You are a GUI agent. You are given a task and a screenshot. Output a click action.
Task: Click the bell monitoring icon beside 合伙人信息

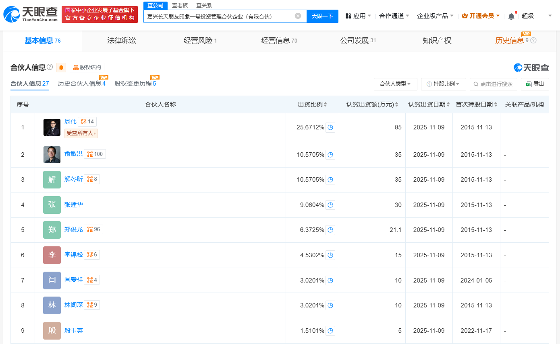point(61,67)
